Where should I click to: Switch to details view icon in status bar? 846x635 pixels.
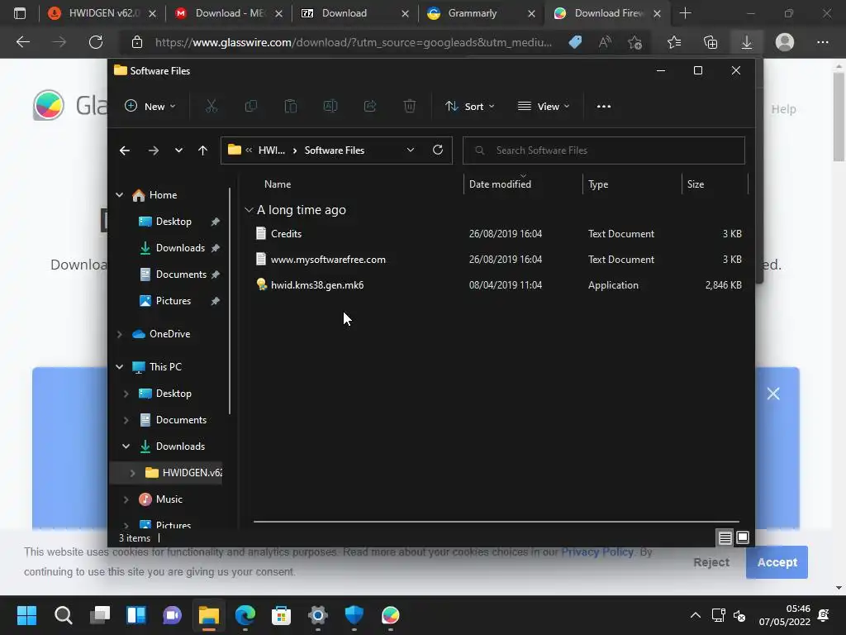725,537
